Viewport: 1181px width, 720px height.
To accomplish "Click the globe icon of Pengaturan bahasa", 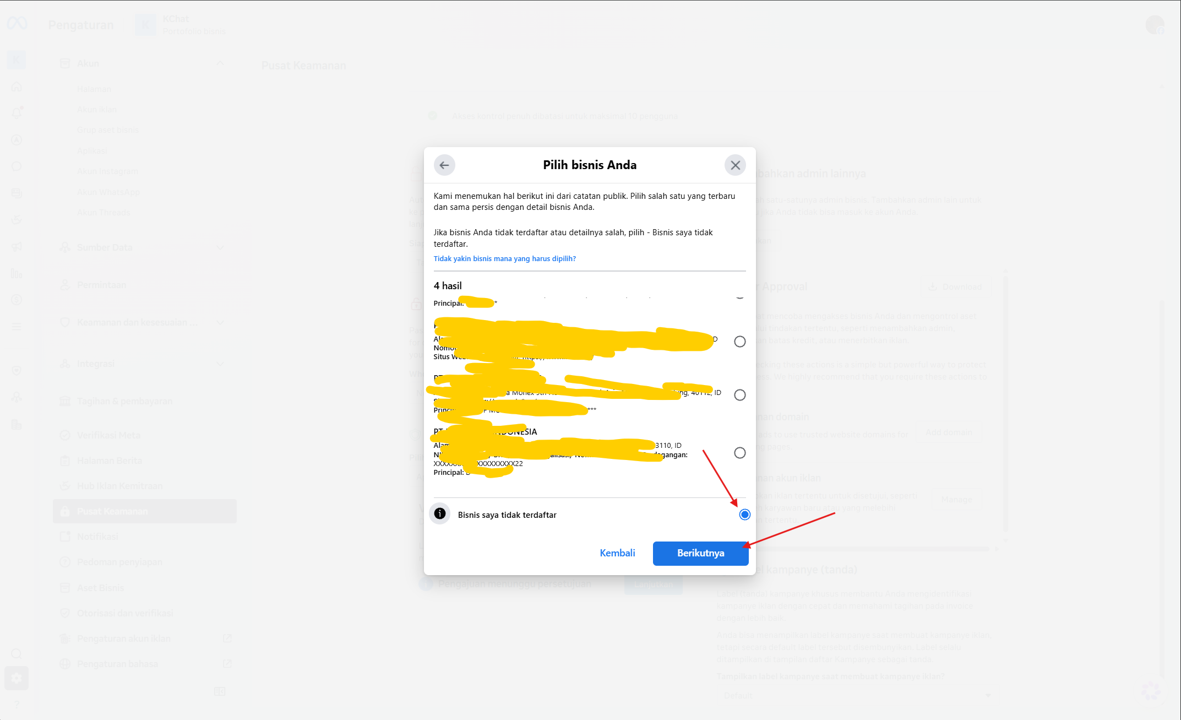I will coord(65,664).
